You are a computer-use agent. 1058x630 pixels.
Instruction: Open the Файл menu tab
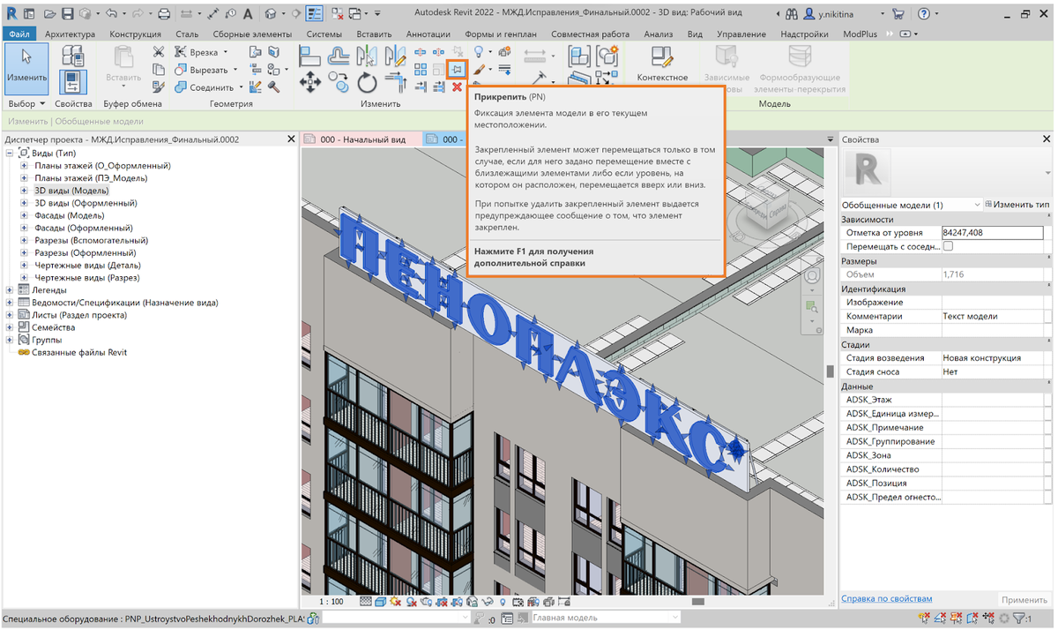(19, 34)
